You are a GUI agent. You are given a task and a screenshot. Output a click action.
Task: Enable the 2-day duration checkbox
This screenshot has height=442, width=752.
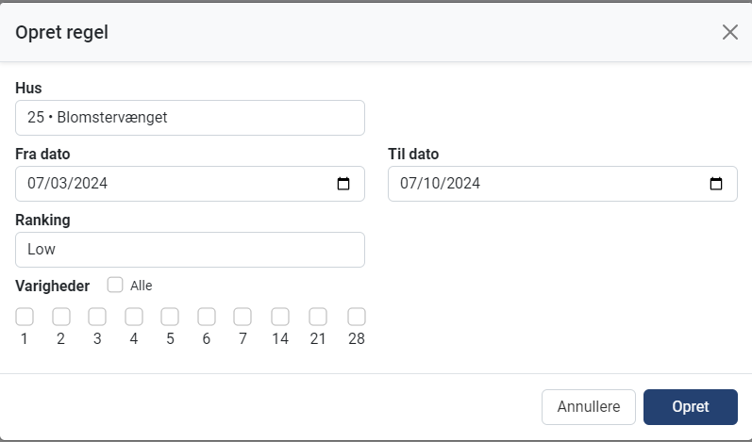[60, 317]
